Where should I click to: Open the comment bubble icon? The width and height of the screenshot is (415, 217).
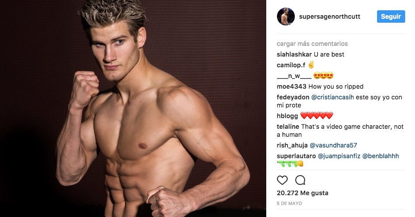click(x=300, y=180)
